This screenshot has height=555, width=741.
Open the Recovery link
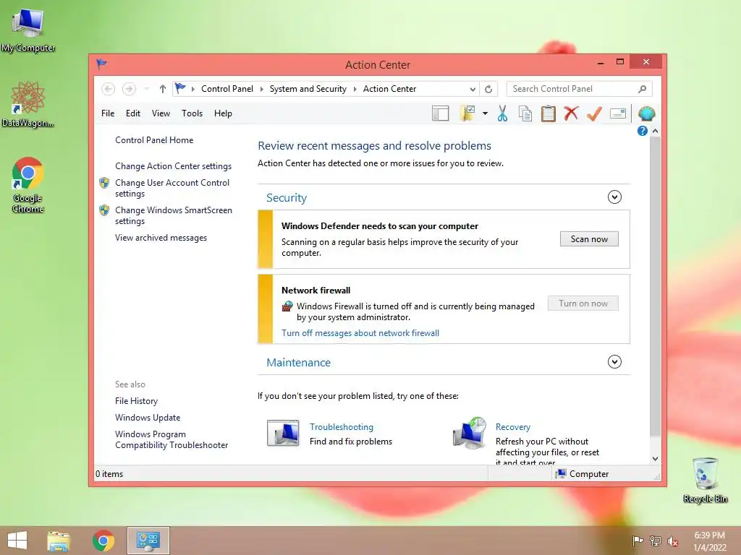pyautogui.click(x=513, y=426)
